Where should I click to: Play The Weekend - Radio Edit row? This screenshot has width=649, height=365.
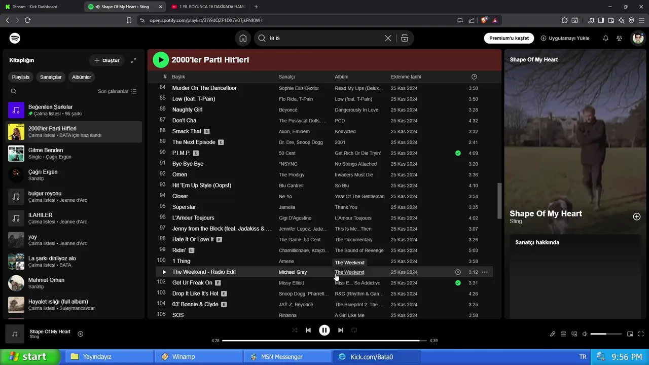[164, 272]
